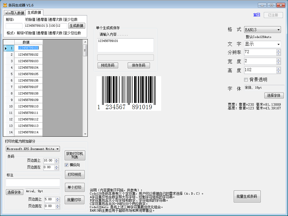Decrease 标注 页边距上 value 5.00
Screen dimensions: 288x216
[58, 201]
